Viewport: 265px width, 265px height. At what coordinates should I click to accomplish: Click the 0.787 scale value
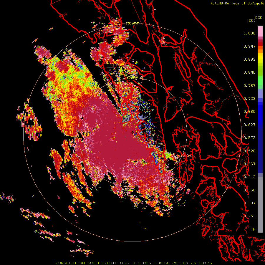point(249,85)
